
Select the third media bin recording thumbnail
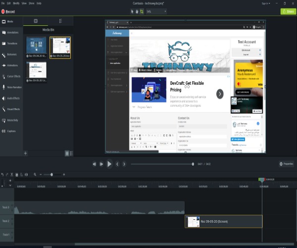pos(36,72)
